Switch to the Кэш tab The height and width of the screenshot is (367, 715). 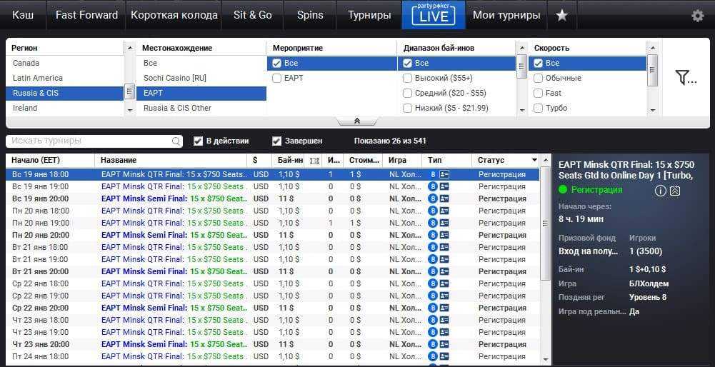(23, 15)
